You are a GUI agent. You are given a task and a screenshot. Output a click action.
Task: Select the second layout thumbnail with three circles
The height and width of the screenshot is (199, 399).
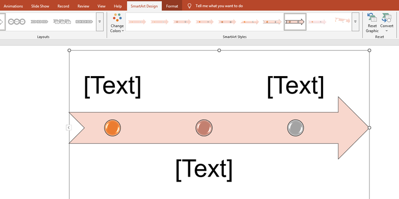coord(16,22)
